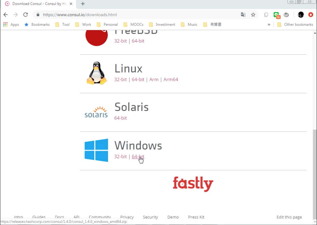Click the Linux Tux penguin logo
Screen dimensions: 317x225
click(97, 73)
